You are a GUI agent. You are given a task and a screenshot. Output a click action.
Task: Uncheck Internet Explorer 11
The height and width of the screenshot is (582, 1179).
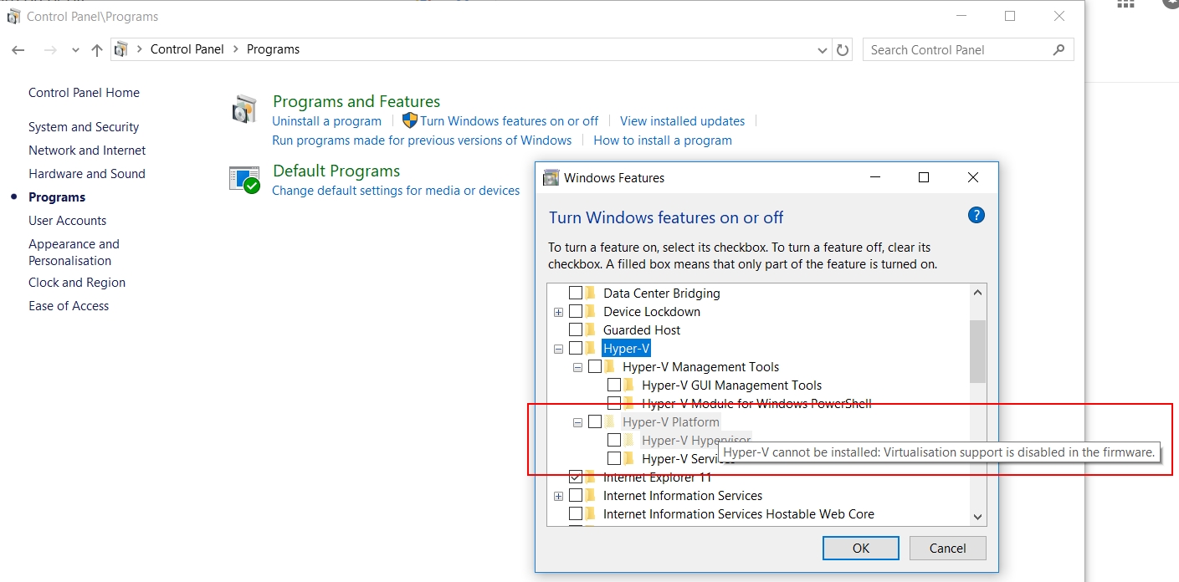pyautogui.click(x=576, y=477)
